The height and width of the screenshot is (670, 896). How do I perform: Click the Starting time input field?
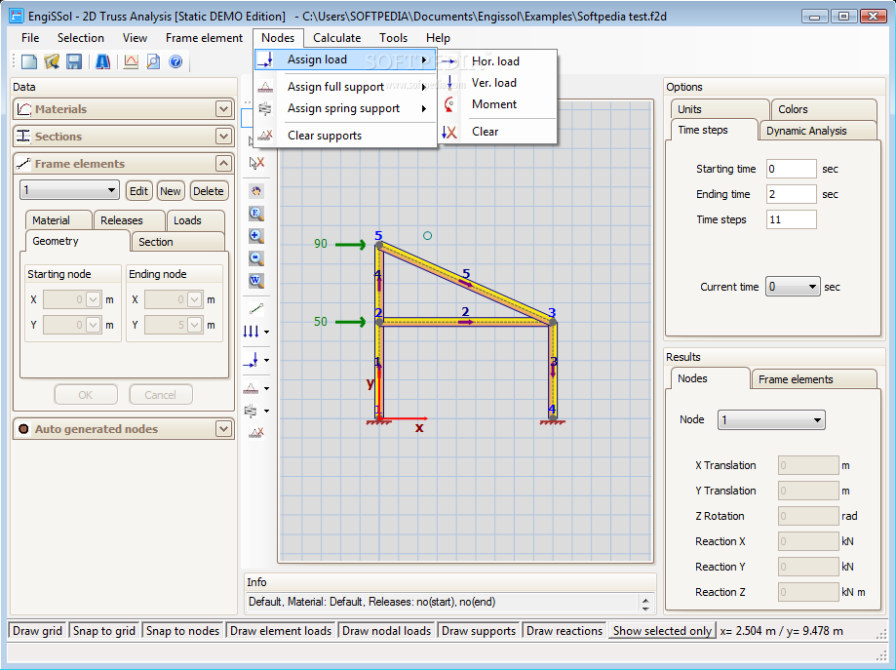point(791,169)
